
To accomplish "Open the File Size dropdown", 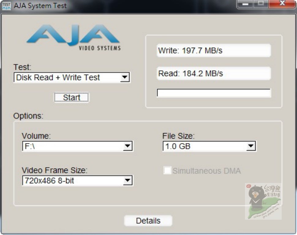I will [x=209, y=146].
